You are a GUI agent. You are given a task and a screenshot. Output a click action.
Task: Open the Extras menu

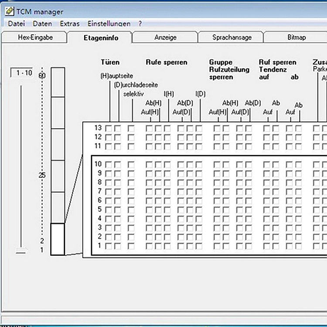(x=70, y=24)
